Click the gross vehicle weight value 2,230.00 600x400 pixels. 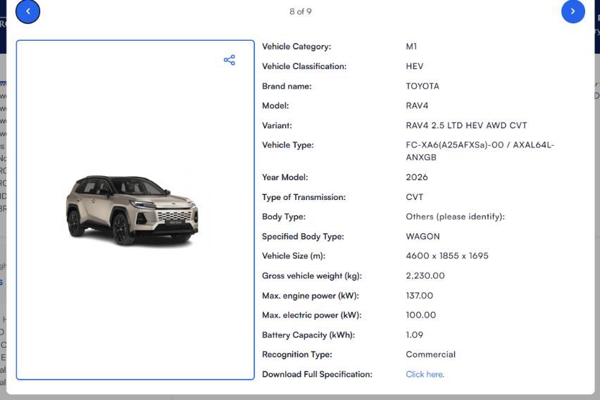click(425, 276)
